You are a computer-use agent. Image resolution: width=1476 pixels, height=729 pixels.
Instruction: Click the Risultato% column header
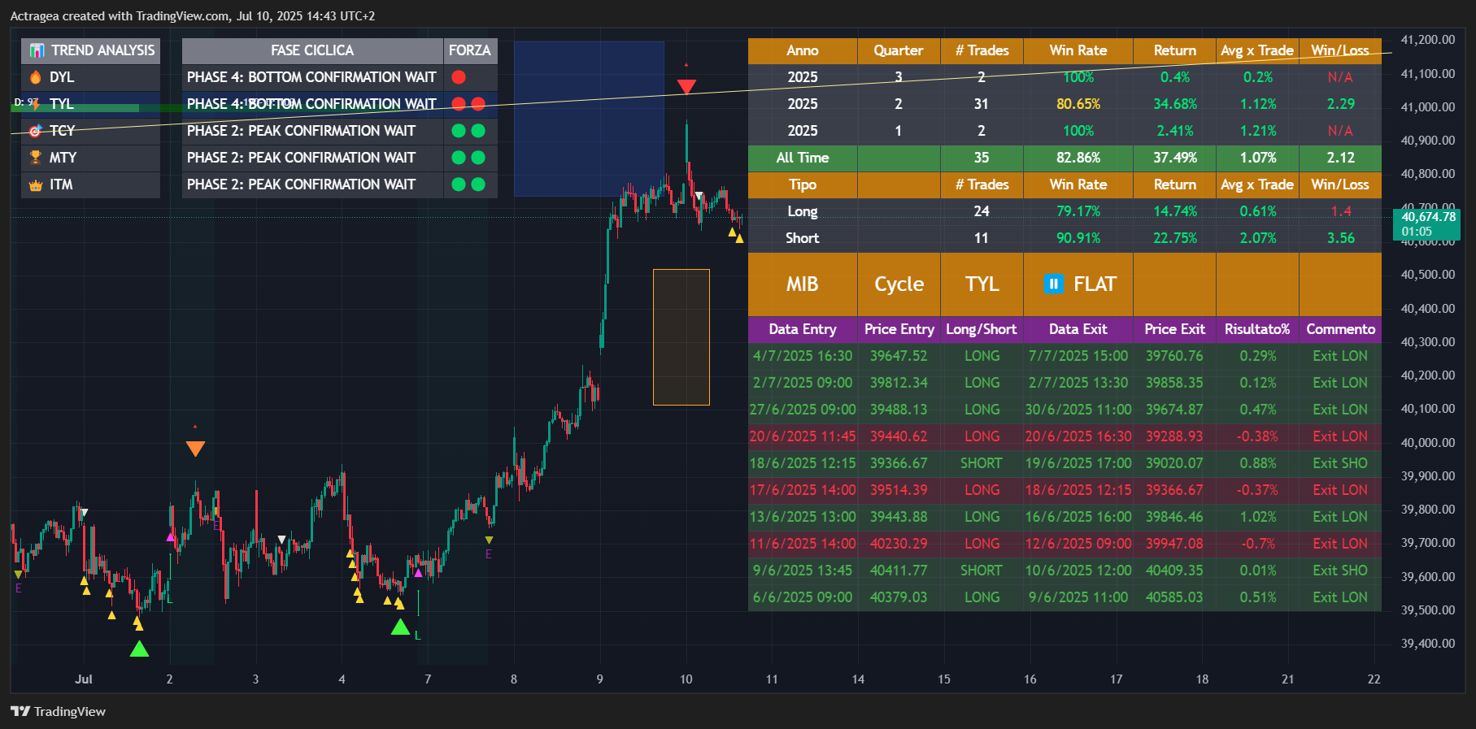click(1257, 329)
